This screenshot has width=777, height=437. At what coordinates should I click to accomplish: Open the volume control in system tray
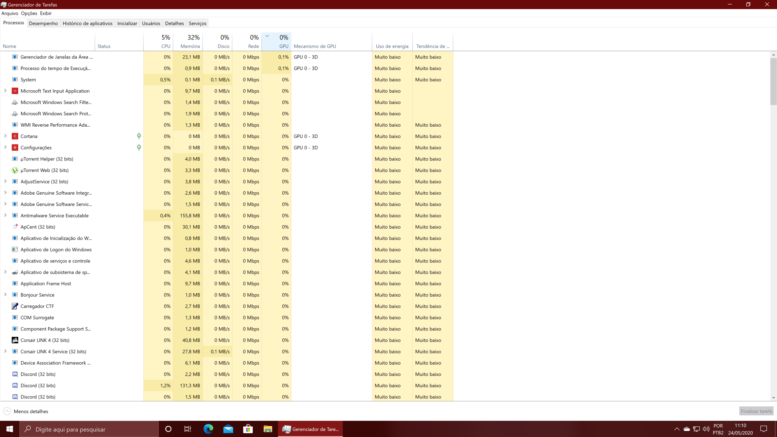[706, 429]
